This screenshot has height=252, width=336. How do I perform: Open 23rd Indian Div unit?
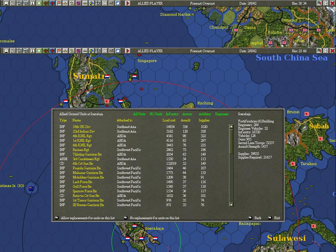84,131
